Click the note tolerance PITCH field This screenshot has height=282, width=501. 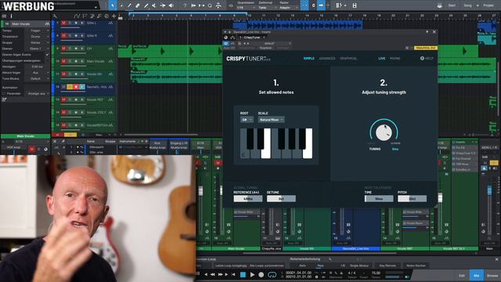[413, 198]
